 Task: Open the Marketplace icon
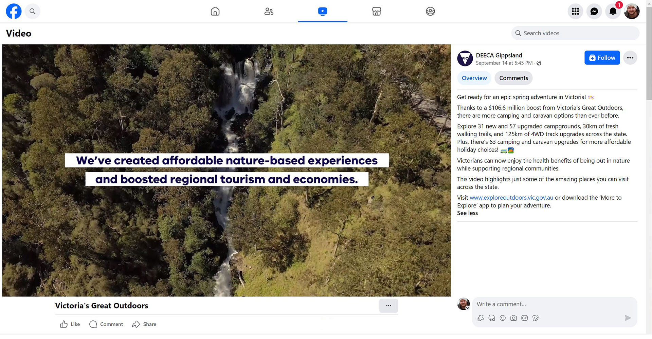(x=376, y=11)
